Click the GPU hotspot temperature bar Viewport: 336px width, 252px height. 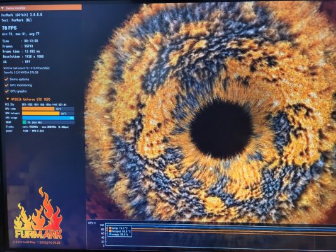41,113
